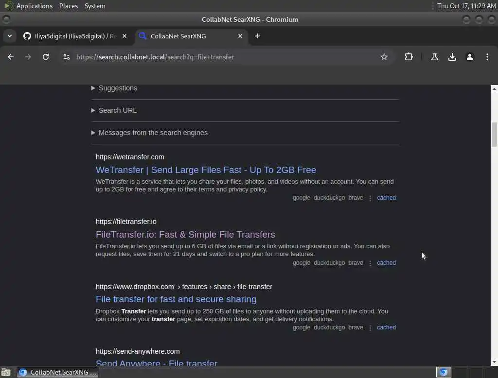
Task: Click the forward navigation arrow
Action: click(x=28, y=57)
